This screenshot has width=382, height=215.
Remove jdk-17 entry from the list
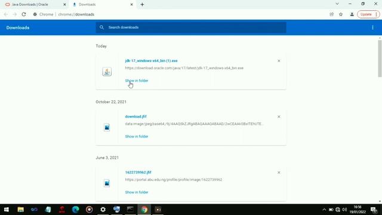(x=279, y=61)
